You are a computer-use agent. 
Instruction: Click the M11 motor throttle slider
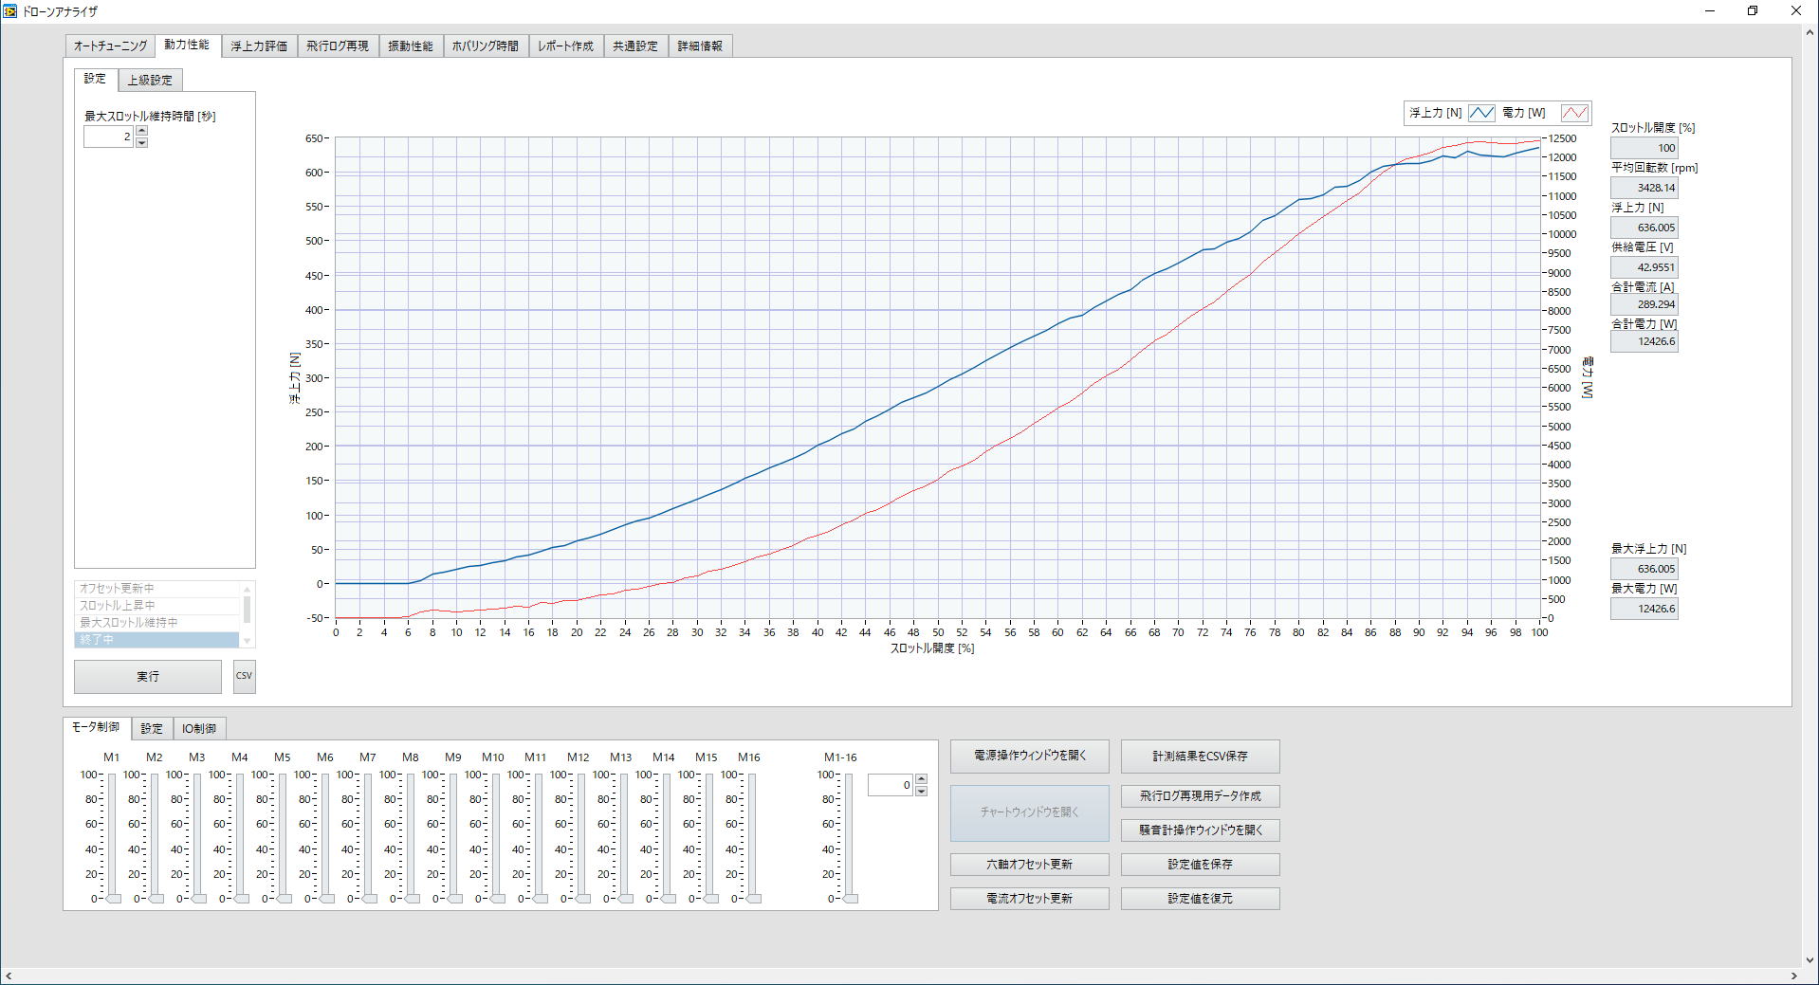point(540,836)
